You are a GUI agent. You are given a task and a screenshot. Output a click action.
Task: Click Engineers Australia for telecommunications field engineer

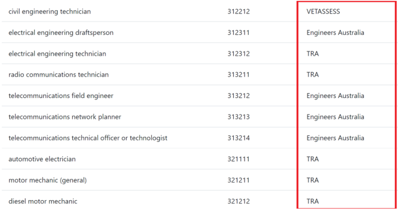click(x=335, y=96)
